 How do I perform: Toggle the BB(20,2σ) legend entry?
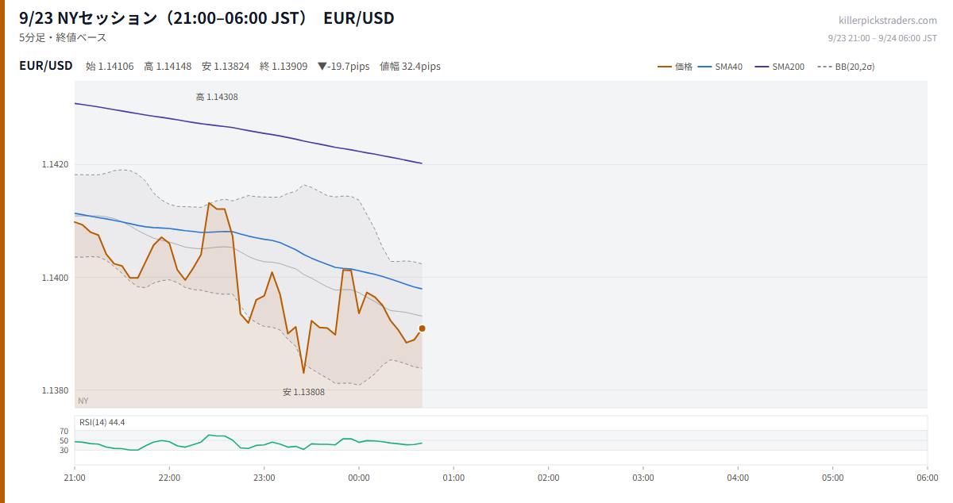pyautogui.click(x=846, y=67)
